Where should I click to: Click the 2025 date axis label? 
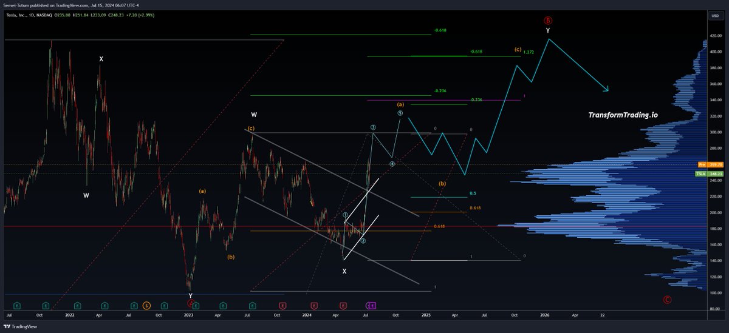click(x=426, y=315)
